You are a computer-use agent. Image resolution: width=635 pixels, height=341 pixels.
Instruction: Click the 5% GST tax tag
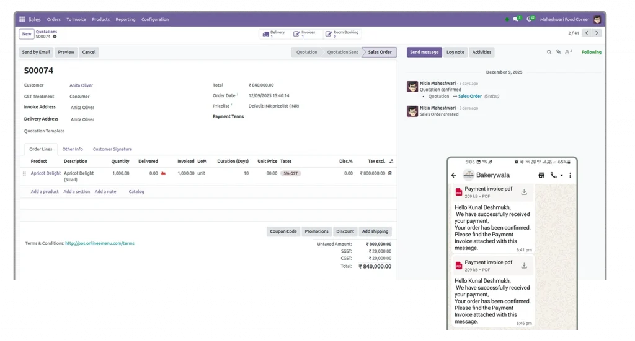click(290, 173)
